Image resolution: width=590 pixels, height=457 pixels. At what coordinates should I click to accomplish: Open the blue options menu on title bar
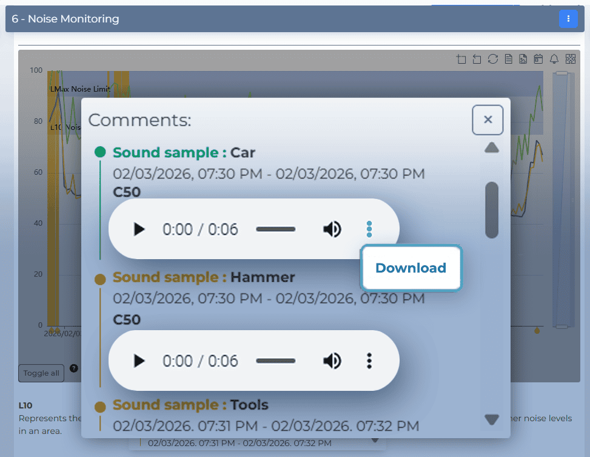tap(568, 19)
